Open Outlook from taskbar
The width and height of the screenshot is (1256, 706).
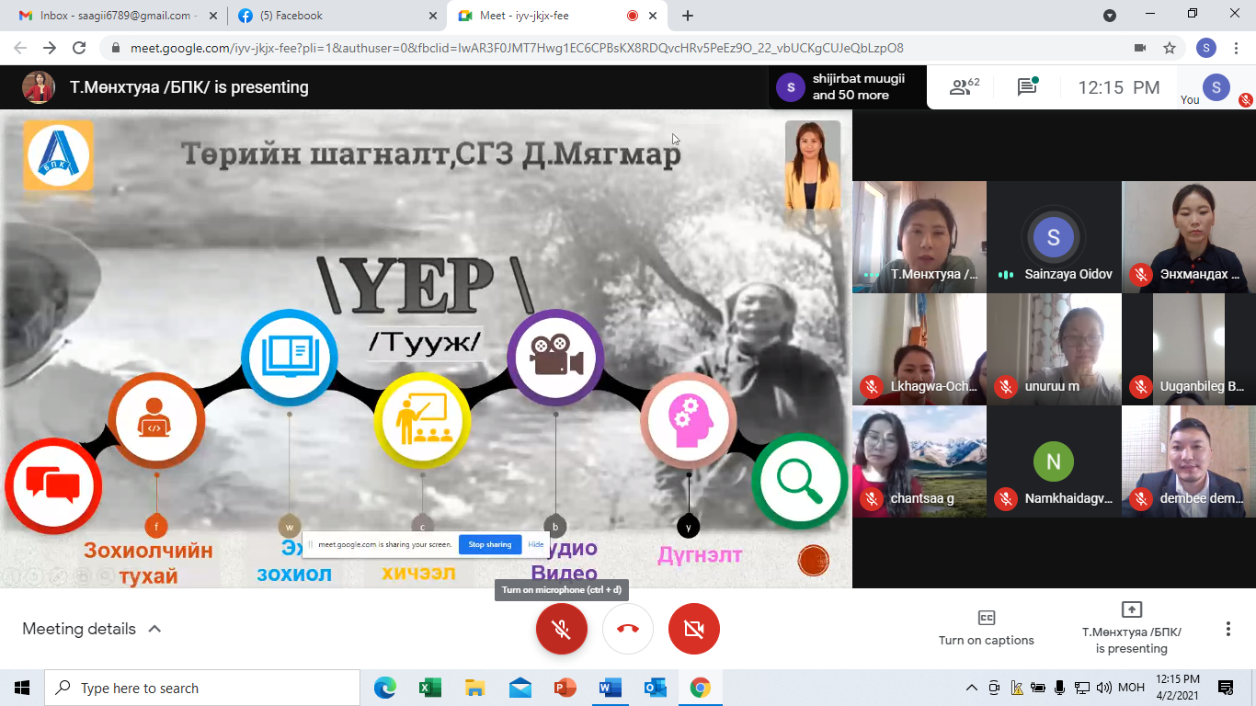(x=656, y=688)
